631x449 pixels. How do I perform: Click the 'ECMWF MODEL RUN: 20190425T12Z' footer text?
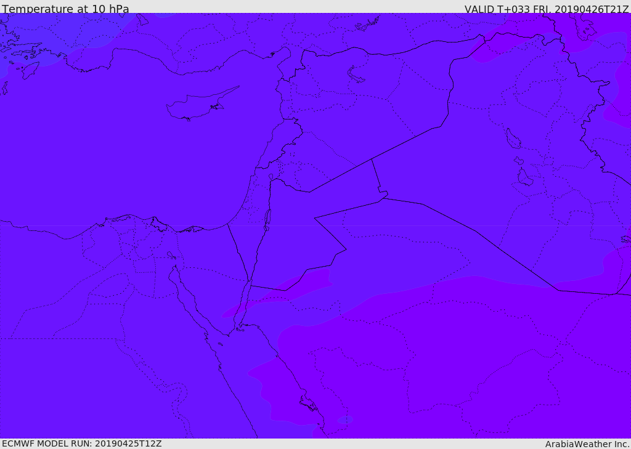[x=82, y=443]
